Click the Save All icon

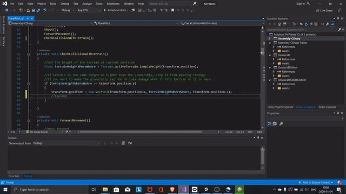click(38, 10)
